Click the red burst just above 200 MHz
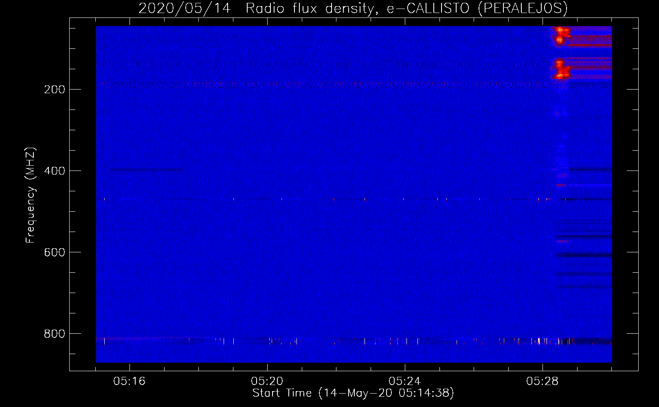 click(561, 69)
